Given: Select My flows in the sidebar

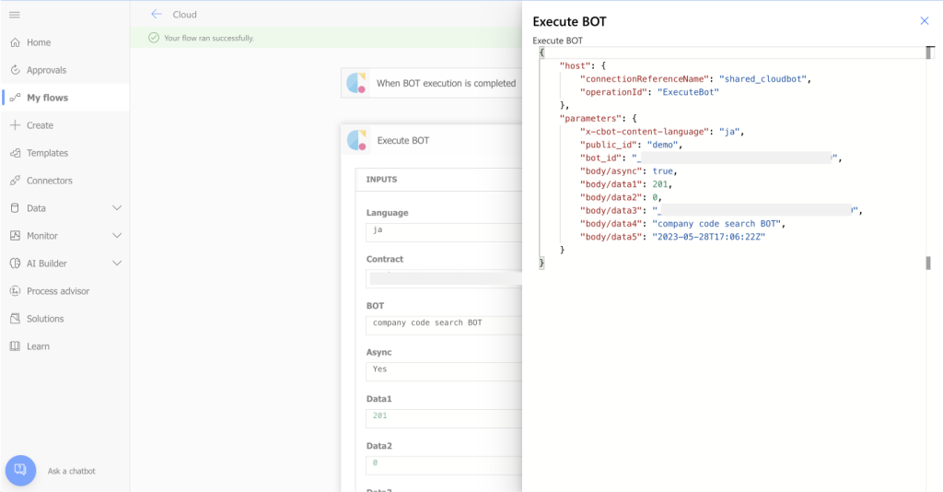Looking at the screenshot, I should pos(65,98).
